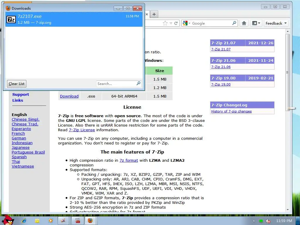
Task: Click the magnifier icon in downloads search
Action: click(x=138, y=83)
